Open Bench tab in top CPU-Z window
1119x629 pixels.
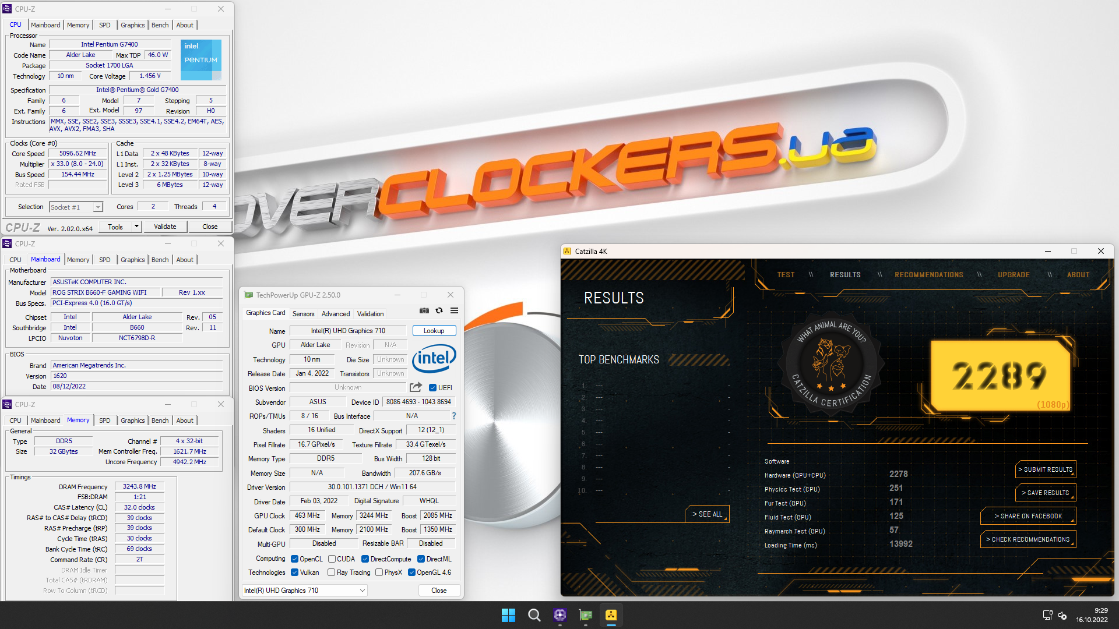[160, 25]
